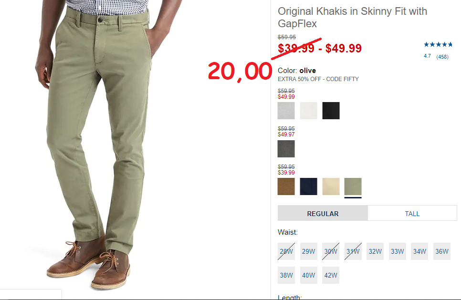This screenshot has width=461, height=300.
Task: Choose waist size 32W
Action: pos(375,251)
